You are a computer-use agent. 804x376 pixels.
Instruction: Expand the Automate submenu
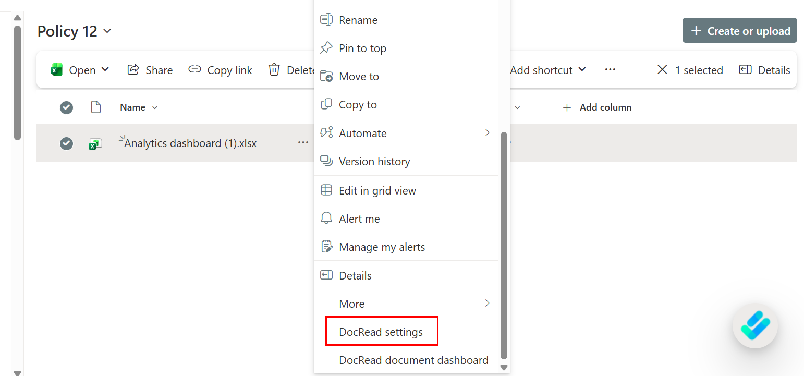[407, 133]
